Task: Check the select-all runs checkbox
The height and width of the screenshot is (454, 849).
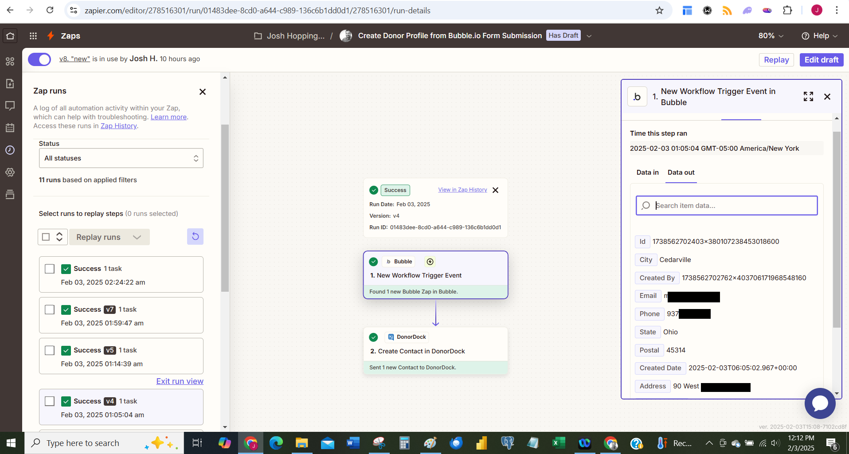Action: (x=46, y=237)
